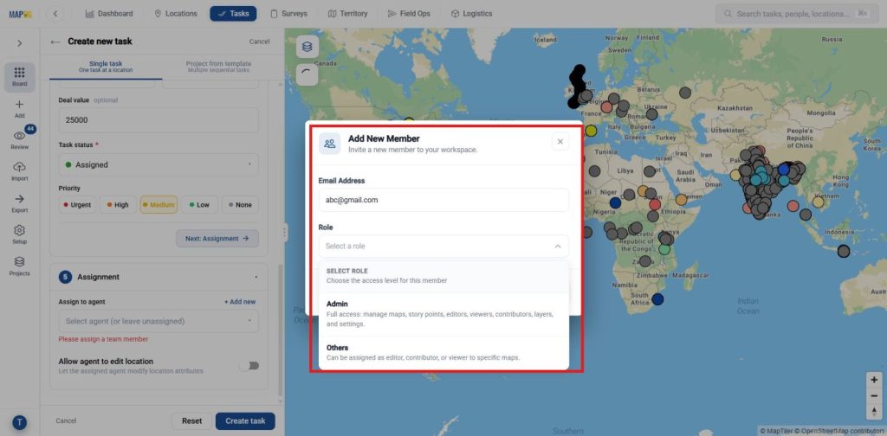The height and width of the screenshot is (436, 887).
Task: Click the green map marker in East Africa
Action: (664, 249)
